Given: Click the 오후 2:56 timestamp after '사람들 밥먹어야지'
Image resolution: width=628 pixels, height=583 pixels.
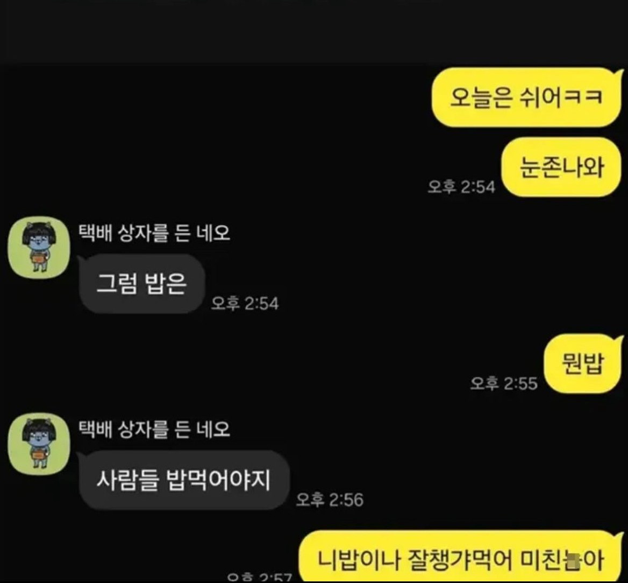Looking at the screenshot, I should (330, 500).
